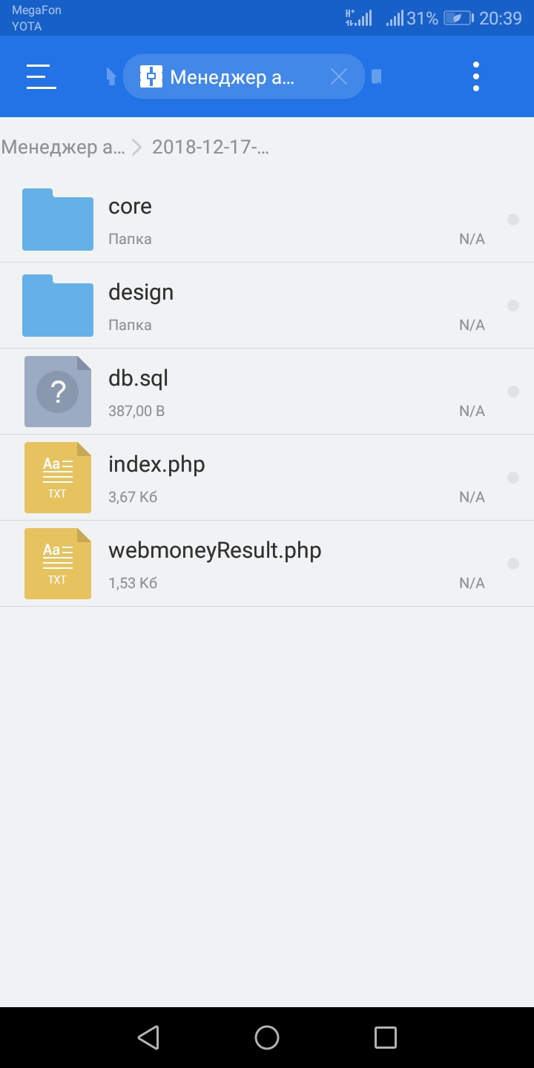Tap the webmoneyResult.php file icon

(x=58, y=564)
